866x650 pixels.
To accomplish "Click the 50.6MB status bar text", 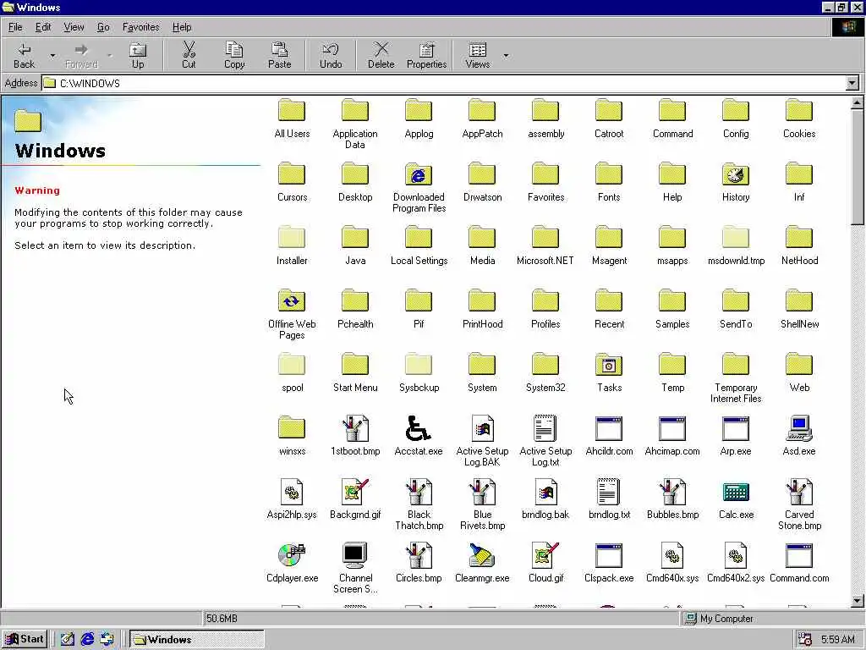I will coord(222,619).
